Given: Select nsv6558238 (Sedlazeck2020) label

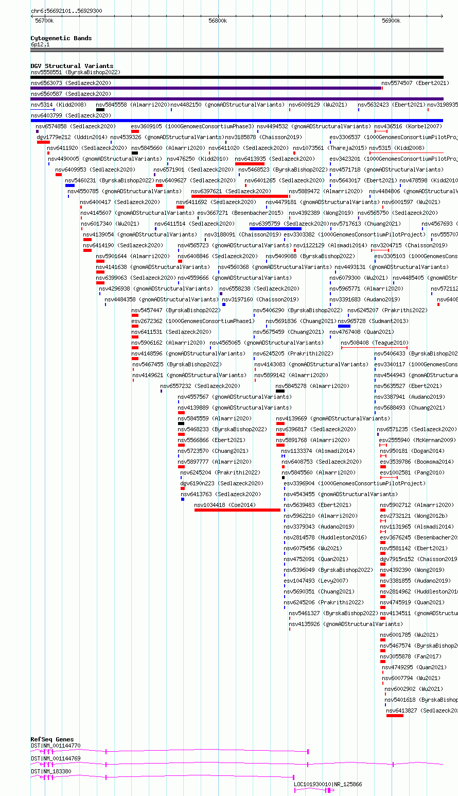Looking at the screenshot, I should pyautogui.click(x=259, y=289).
